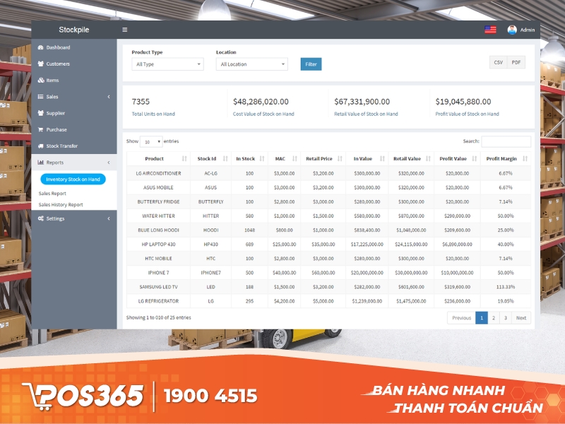Image resolution: width=565 pixels, height=424 pixels.
Task: Open the Product Type dropdown
Action: (167, 64)
